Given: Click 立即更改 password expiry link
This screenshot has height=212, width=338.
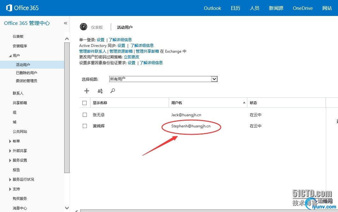Looking at the screenshot, I should point(132,57).
